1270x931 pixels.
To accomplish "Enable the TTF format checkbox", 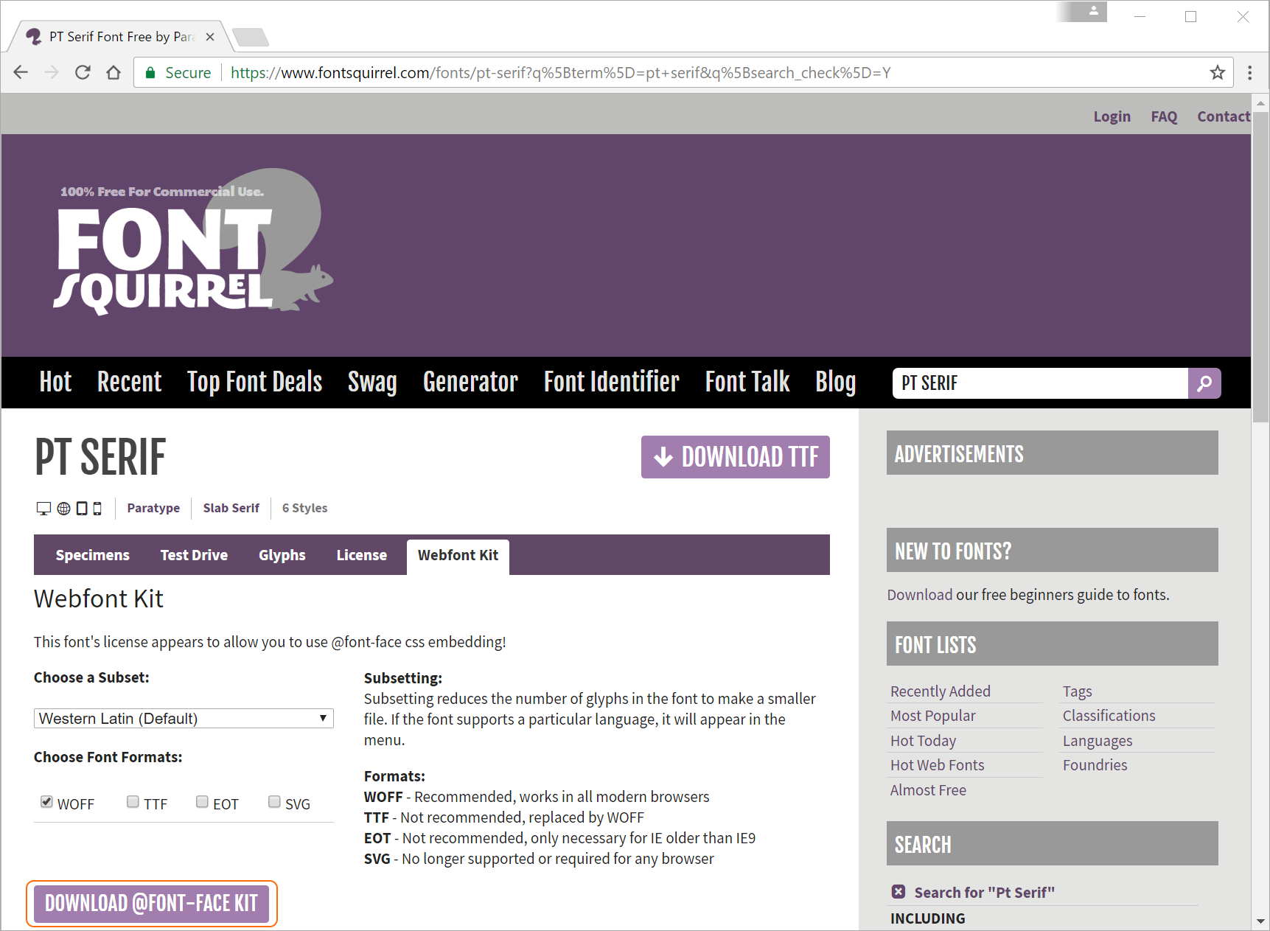I will click(x=133, y=802).
